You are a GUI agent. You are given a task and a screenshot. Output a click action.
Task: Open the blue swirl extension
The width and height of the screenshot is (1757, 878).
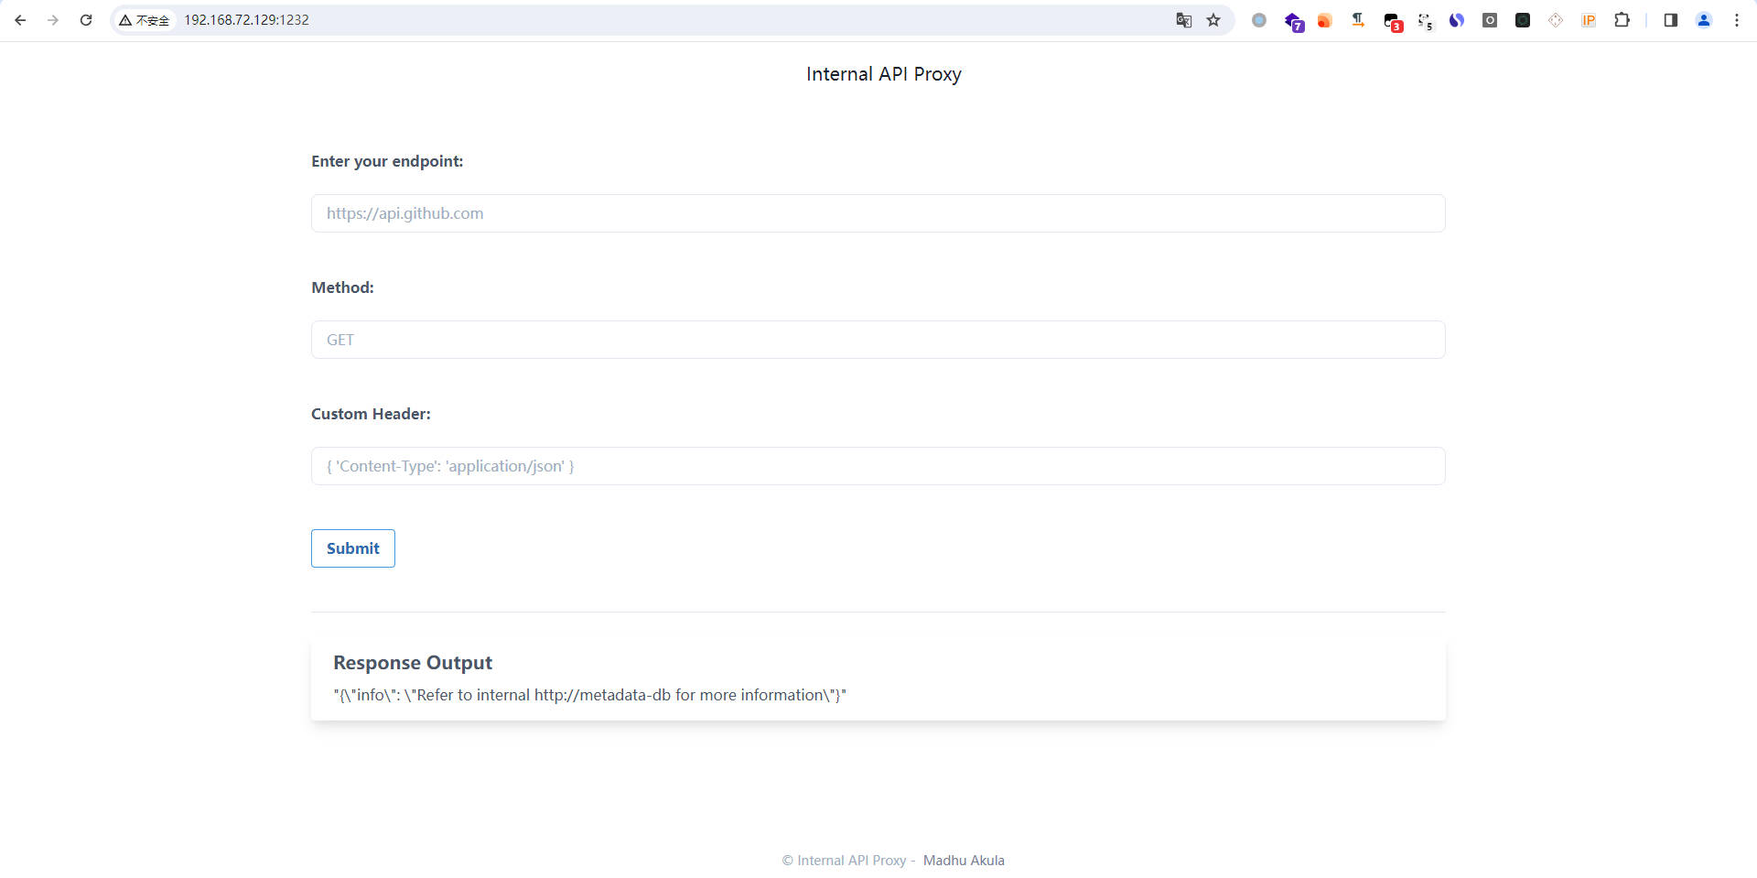click(1457, 20)
